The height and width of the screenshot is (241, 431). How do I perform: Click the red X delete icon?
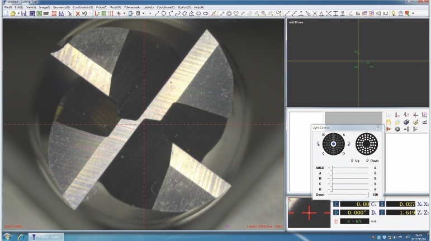point(78,12)
